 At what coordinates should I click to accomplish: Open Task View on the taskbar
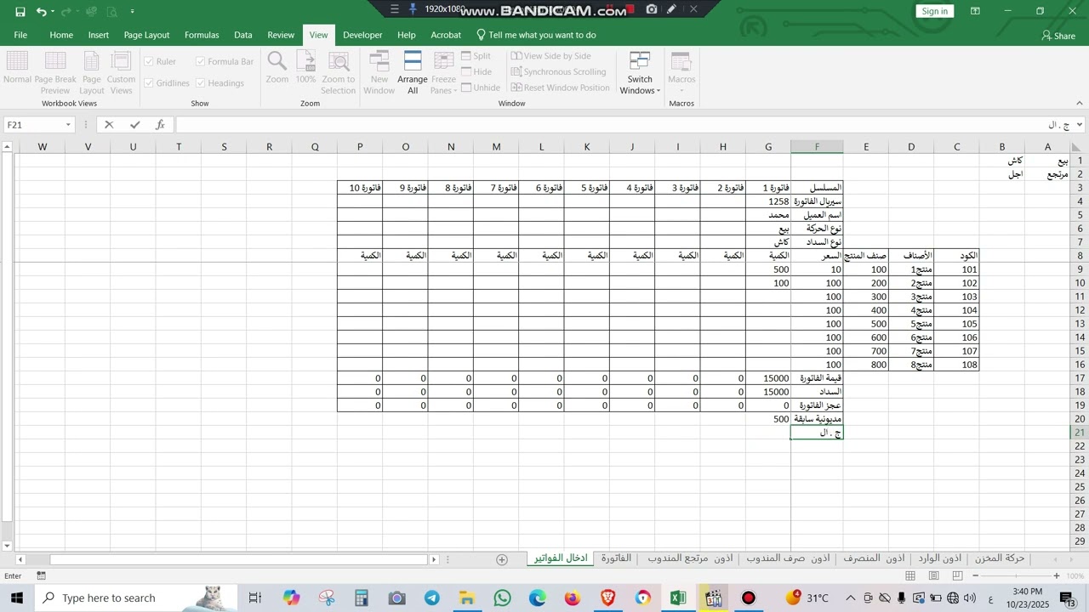tap(255, 598)
